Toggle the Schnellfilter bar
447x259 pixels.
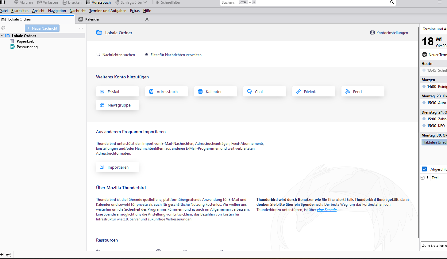[x=168, y=2]
